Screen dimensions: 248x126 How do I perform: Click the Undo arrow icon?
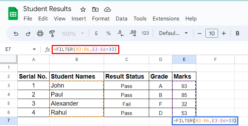pyautogui.click(x=16, y=34)
